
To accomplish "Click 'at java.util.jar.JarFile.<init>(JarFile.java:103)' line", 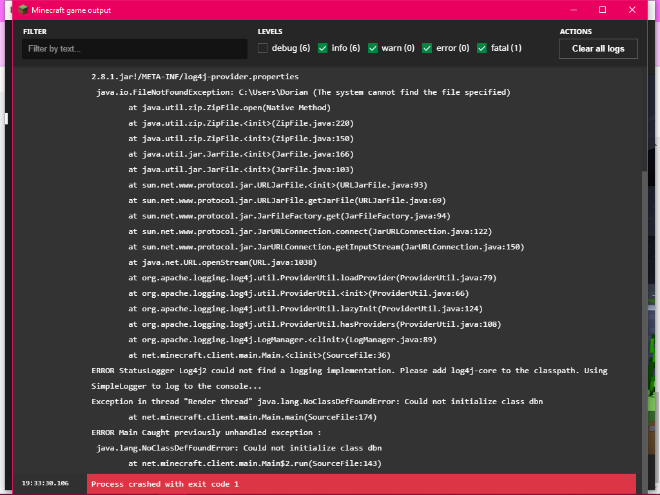I will pos(241,170).
